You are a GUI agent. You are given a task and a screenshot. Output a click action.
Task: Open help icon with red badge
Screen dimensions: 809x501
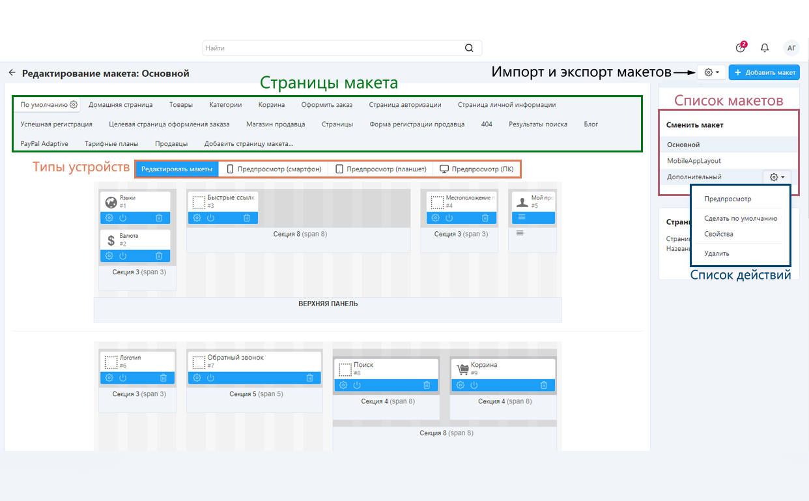pos(740,48)
